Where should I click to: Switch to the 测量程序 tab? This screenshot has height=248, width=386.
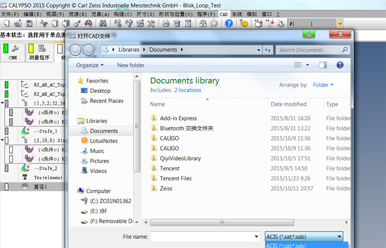[39, 52]
